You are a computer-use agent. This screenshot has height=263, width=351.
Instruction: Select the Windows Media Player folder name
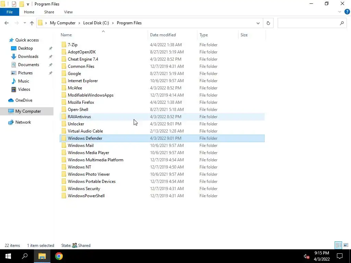point(88,152)
